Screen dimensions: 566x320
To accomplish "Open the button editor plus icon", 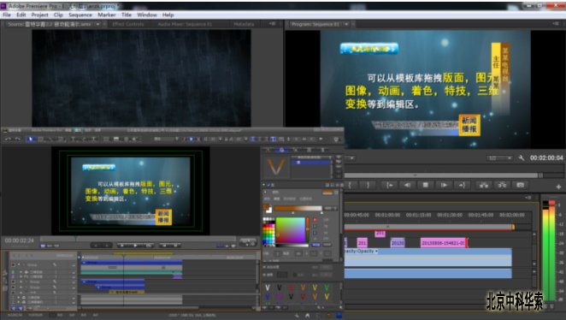I will 558,187.
